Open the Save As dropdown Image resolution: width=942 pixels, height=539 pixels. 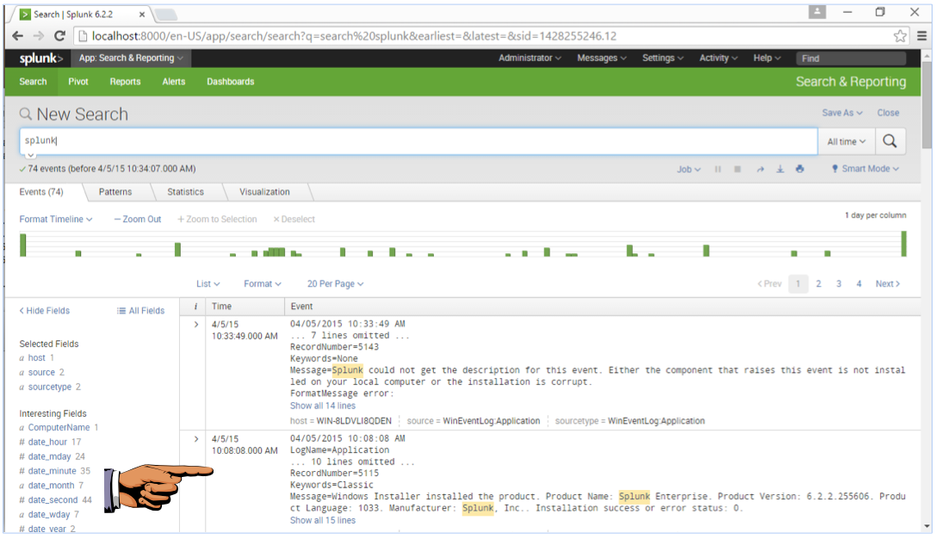(x=841, y=113)
